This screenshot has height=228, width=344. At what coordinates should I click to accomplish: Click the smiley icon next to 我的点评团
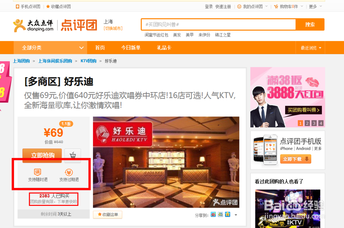pyautogui.click(x=239, y=7)
